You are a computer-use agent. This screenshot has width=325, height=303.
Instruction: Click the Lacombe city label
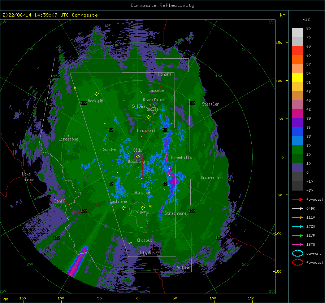coord(156,90)
